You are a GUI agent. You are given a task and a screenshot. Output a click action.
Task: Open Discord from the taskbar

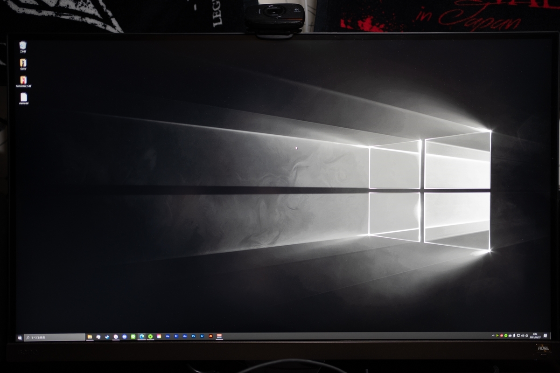coord(125,337)
